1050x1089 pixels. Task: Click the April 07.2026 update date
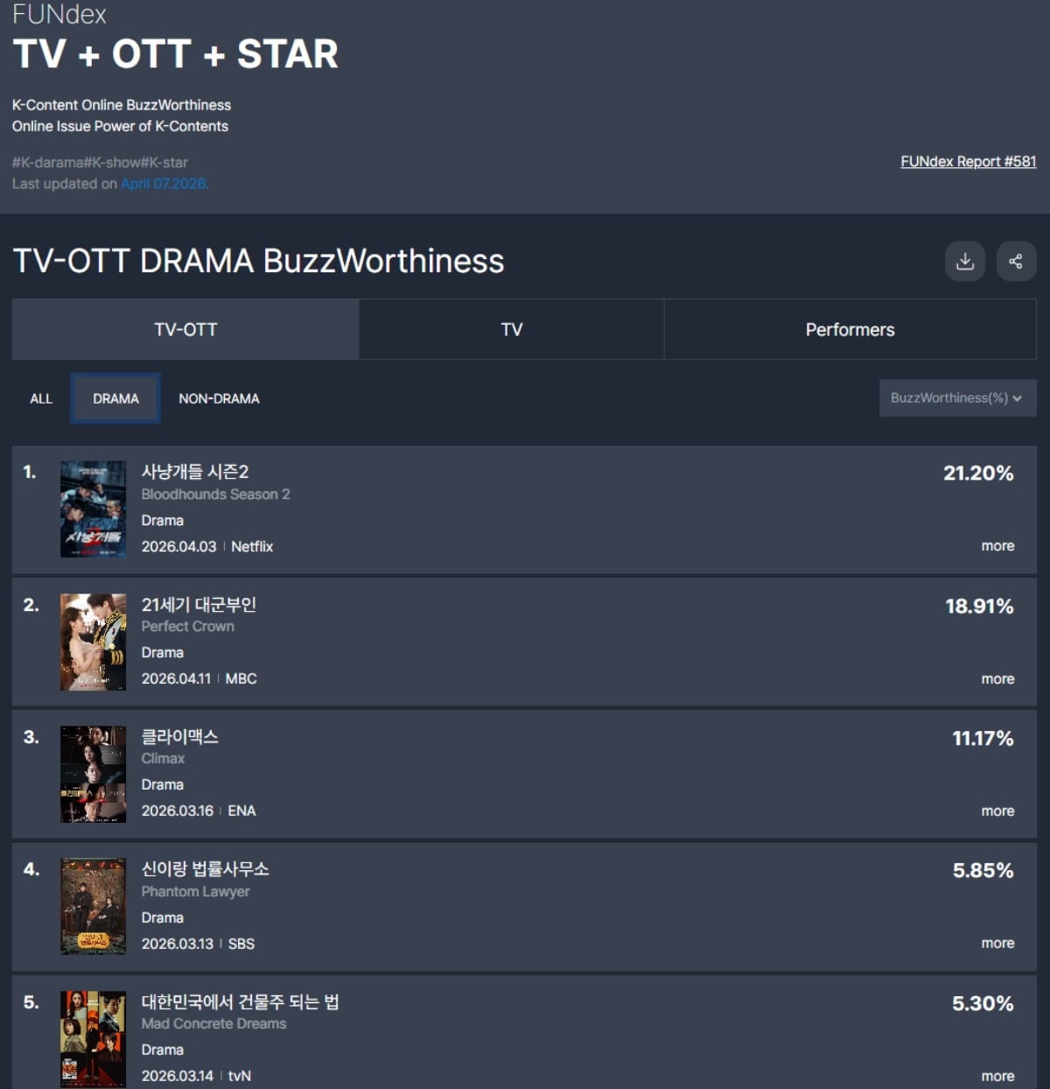click(164, 184)
